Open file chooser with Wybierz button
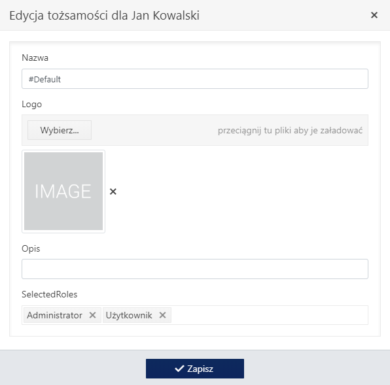The image size is (390, 385). 60,130
